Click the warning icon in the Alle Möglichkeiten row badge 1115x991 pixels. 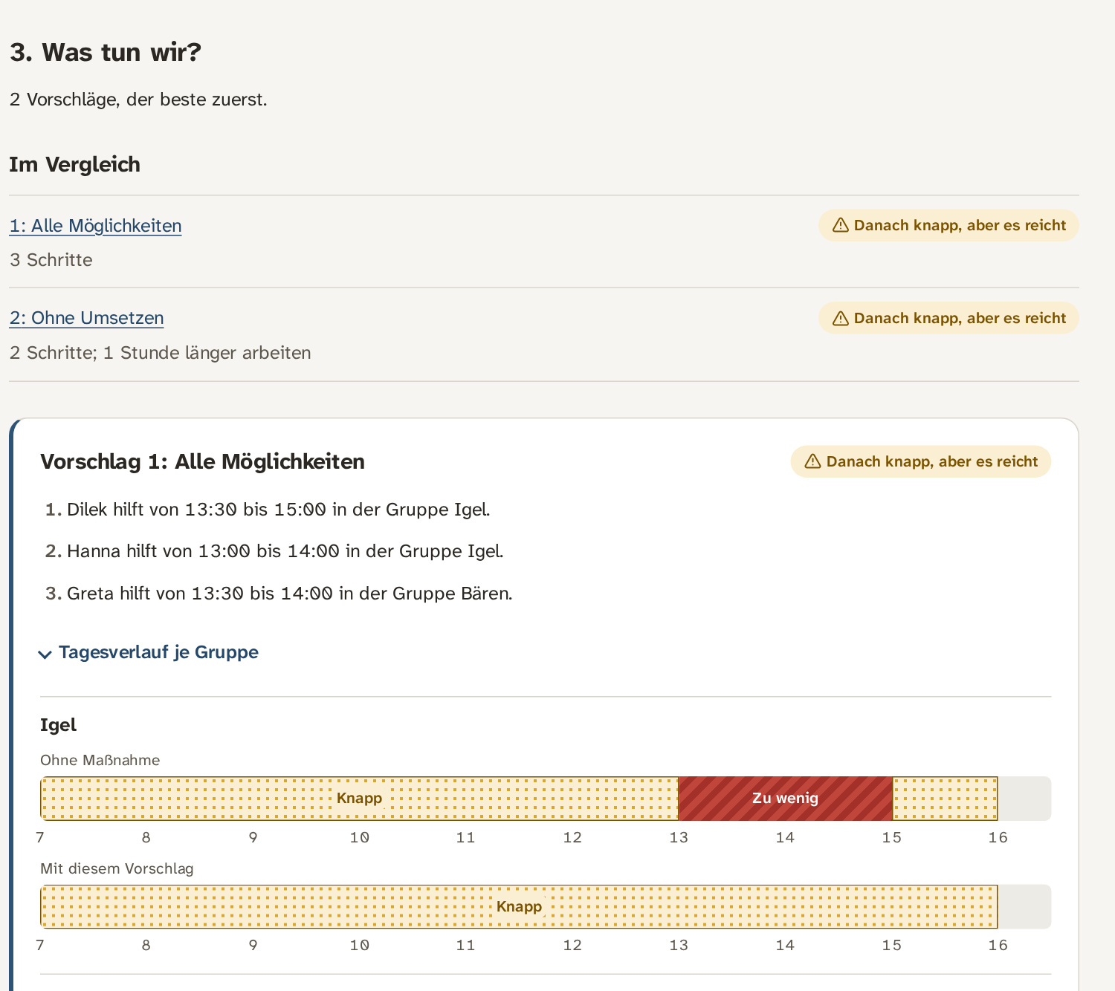[841, 225]
